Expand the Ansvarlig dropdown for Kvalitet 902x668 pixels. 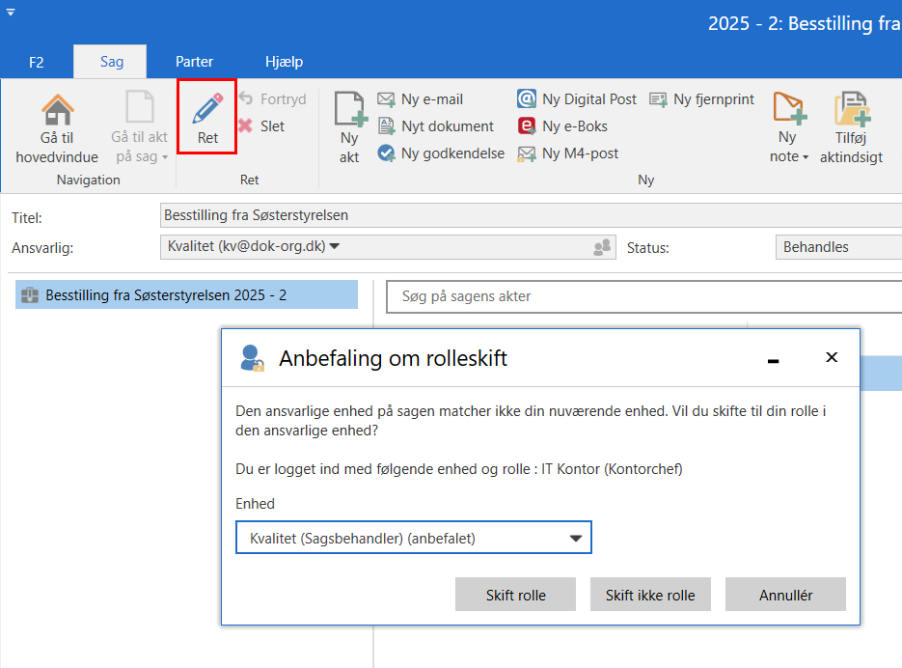(x=338, y=246)
